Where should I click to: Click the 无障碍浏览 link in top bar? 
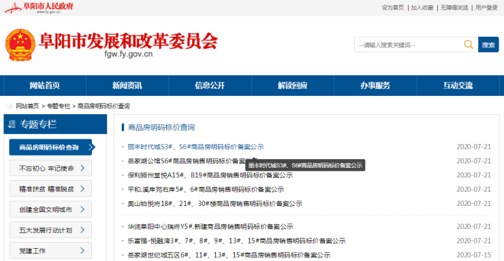click(454, 7)
